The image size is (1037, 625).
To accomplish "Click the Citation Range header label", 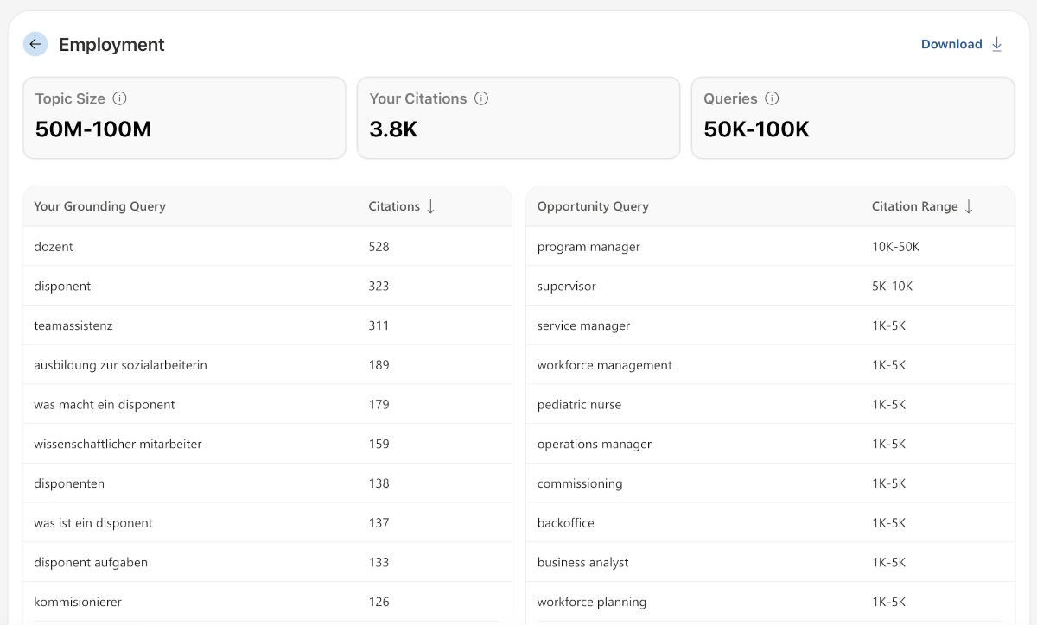I will [915, 206].
